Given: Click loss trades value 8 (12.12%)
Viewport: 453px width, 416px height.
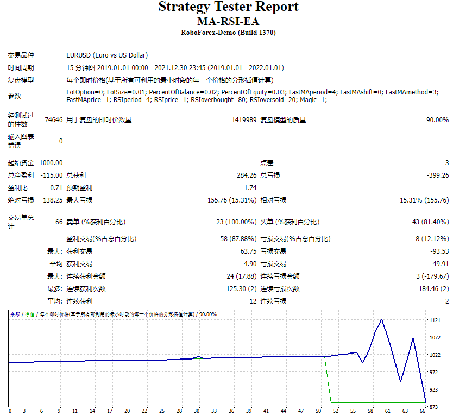Looking at the screenshot, I should click(x=432, y=238).
